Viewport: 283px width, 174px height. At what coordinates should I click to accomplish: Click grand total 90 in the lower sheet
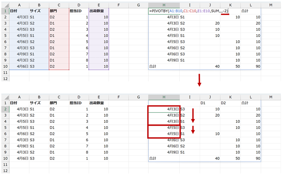pyautogui.click(x=251, y=158)
